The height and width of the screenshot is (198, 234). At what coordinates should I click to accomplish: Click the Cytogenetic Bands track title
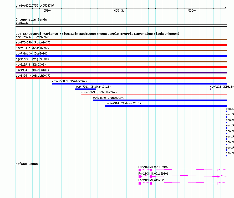[x=31, y=19]
